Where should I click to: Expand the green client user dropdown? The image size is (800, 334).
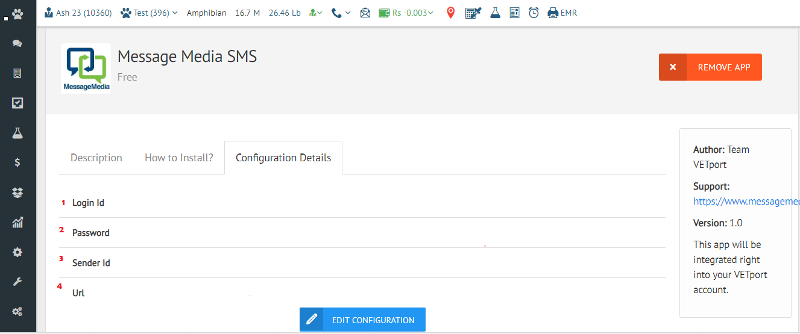315,13
